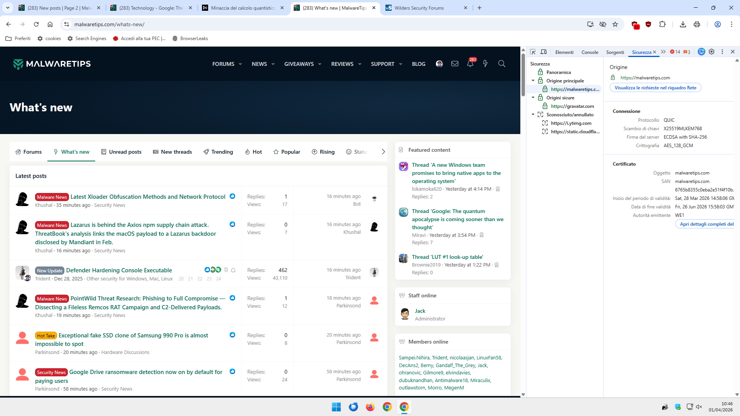Open the Latest Xloader Obfuscation Methods thread
This screenshot has width=740, height=416.
click(148, 197)
